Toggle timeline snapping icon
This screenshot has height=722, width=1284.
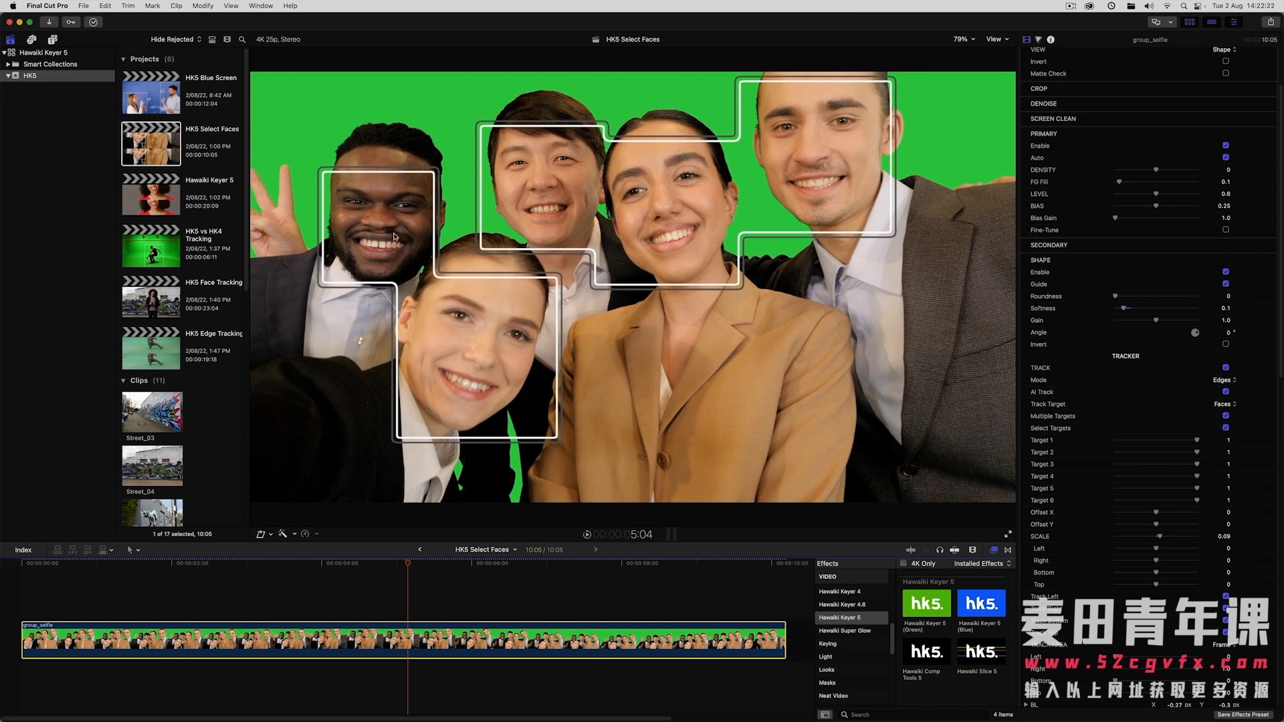point(955,550)
